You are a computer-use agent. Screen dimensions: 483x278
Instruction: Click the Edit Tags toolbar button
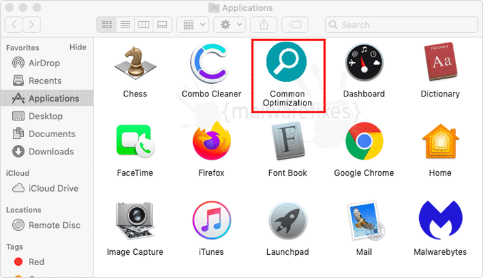(295, 24)
